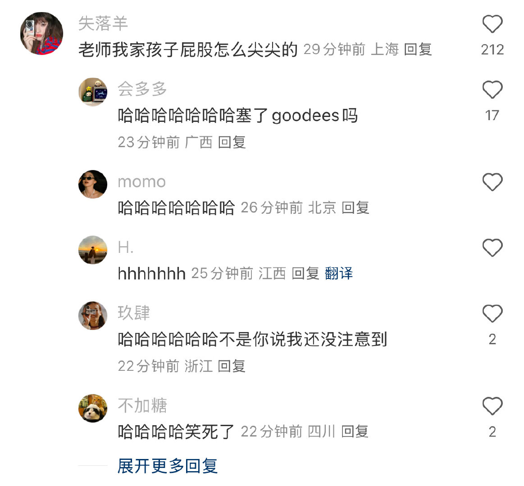This screenshot has width=524, height=486.
Task: Like 会多多's goodees reply
Action: tap(492, 90)
